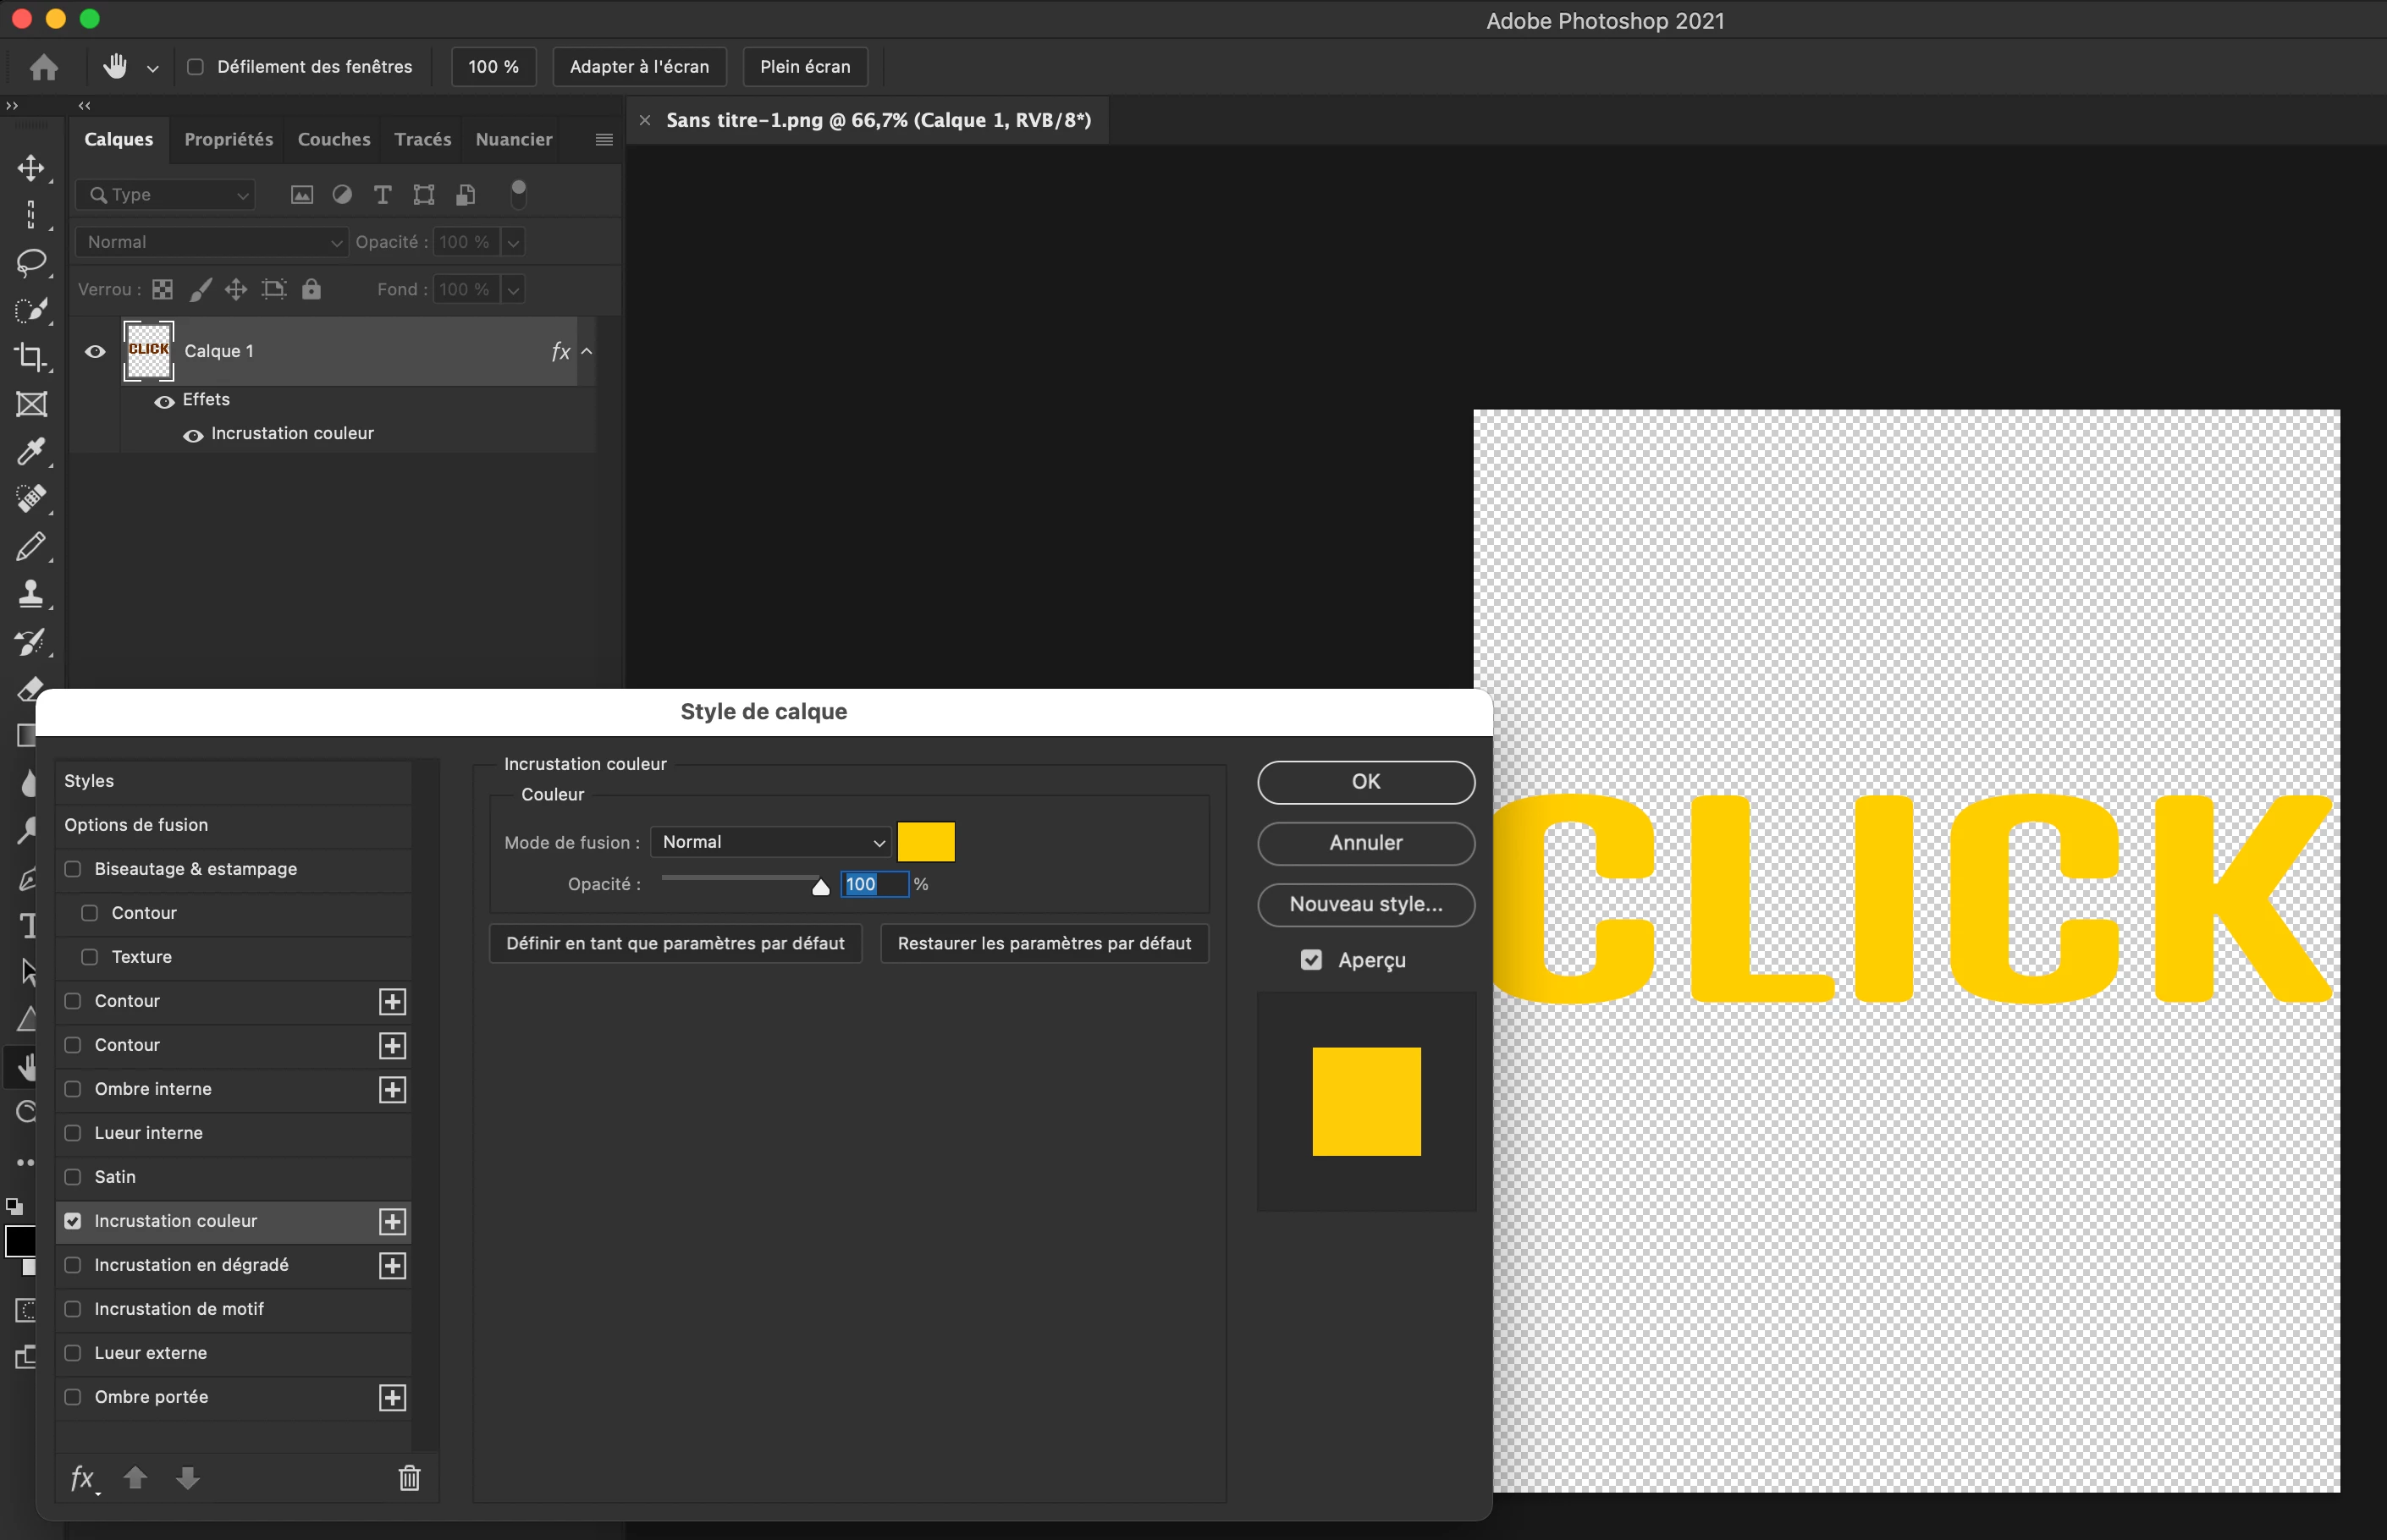This screenshot has height=1540, width=2387.
Task: Hide the Calque 1 layer visibility eye
Action: click(95, 351)
